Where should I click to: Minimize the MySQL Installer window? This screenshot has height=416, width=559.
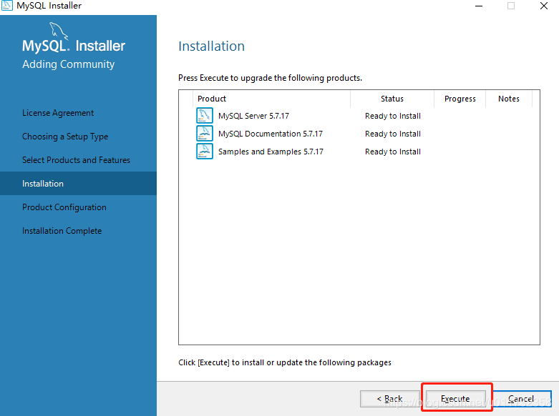click(x=479, y=6)
